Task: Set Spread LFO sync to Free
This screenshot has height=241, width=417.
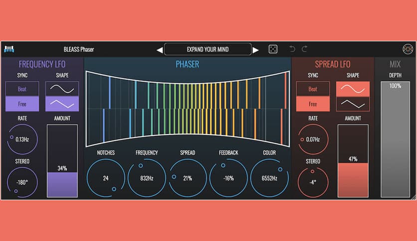Action: [313, 104]
